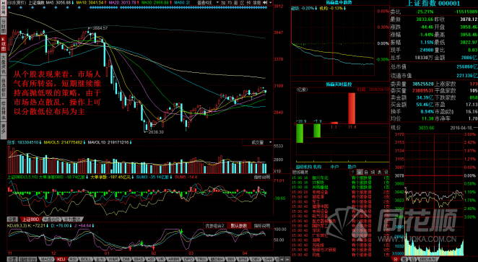Click the 加 toolbar icon above the K-line chart

click(x=223, y=2)
